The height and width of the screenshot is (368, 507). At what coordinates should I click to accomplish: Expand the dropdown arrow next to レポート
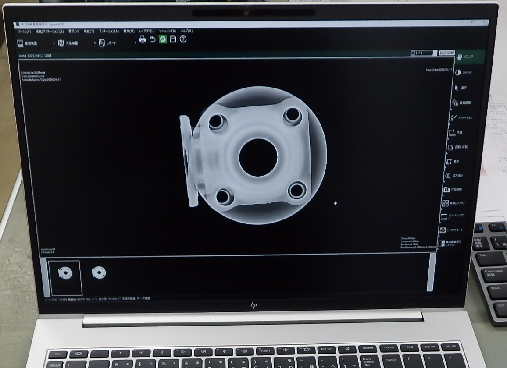pos(136,44)
